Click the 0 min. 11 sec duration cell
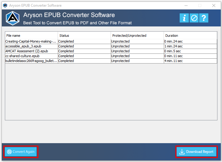Image resolution: width=222 pixels, height=162 pixels. 190,56
